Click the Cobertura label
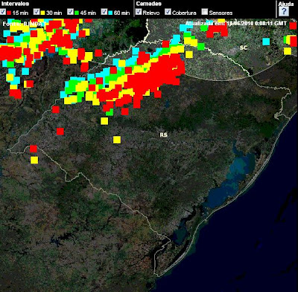 [184, 13]
